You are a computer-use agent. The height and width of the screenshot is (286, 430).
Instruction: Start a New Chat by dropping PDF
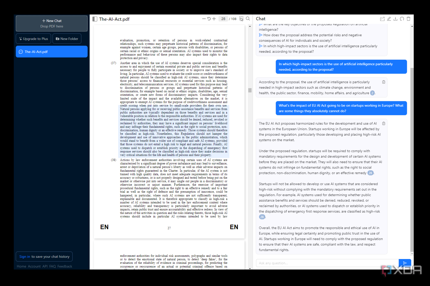pos(52,23)
